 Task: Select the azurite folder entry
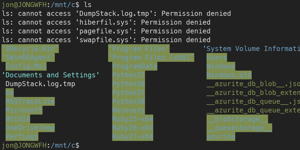(221, 137)
